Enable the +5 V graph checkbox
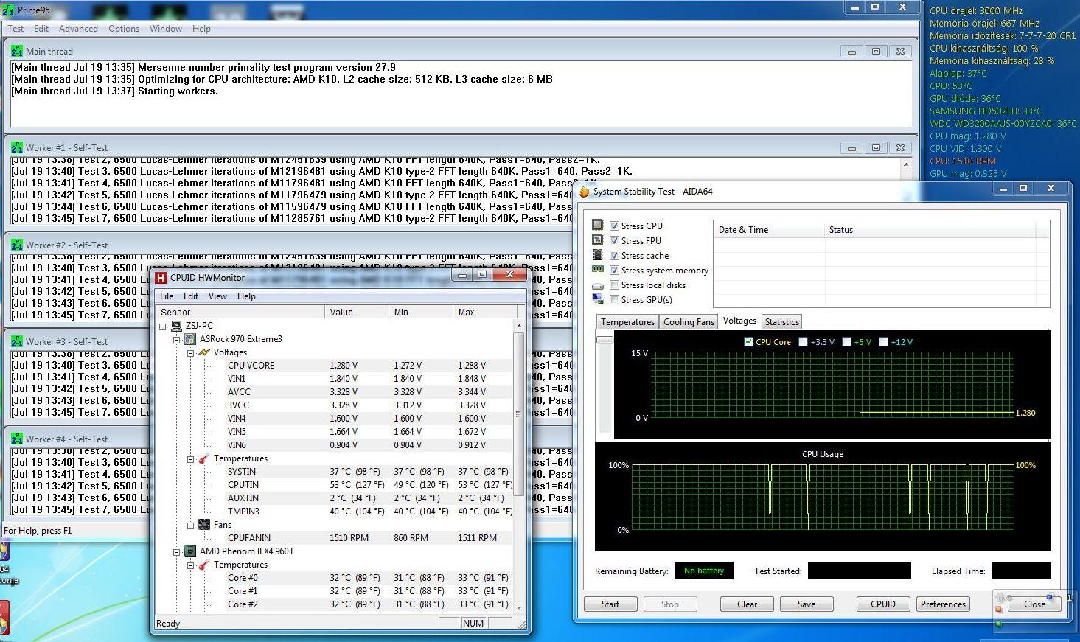Screen dimensions: 1080x642 pyautogui.click(x=846, y=342)
